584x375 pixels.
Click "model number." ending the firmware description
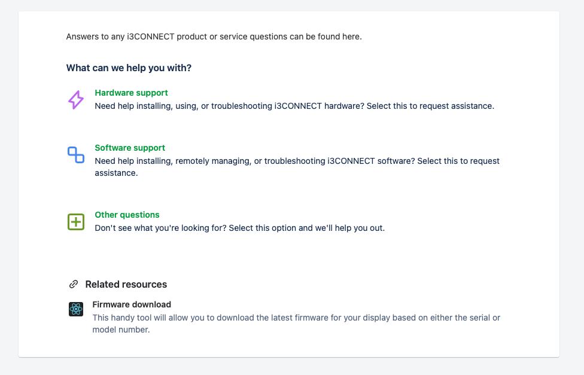[121, 330]
